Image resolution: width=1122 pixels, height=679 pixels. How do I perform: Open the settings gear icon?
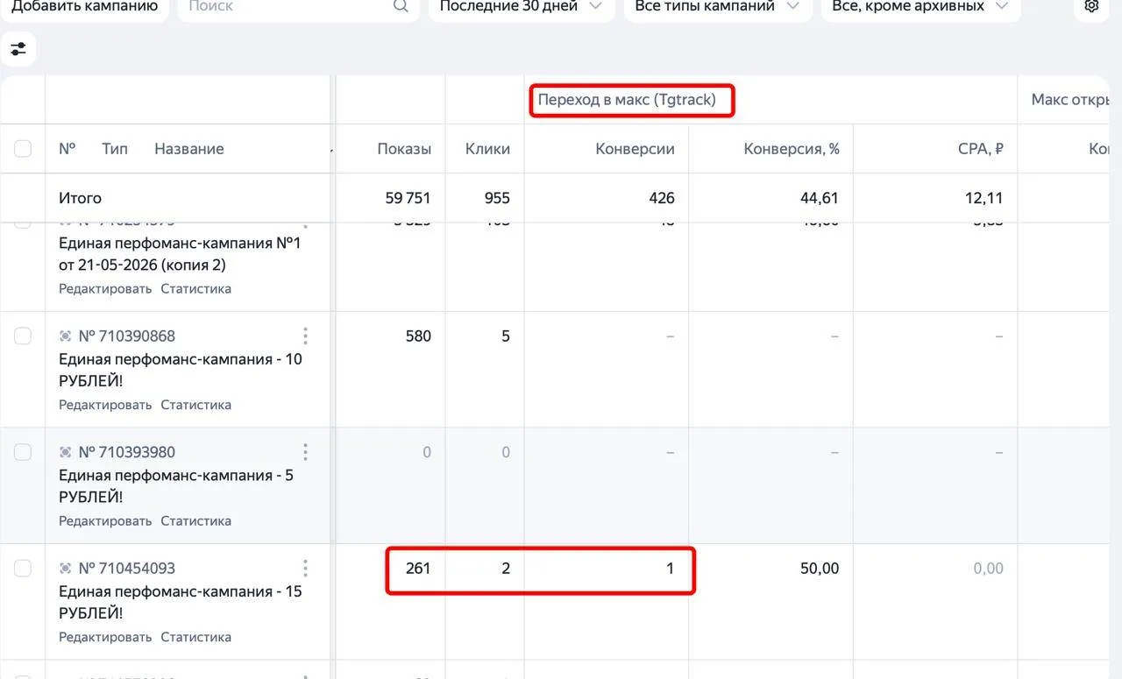1091,6
